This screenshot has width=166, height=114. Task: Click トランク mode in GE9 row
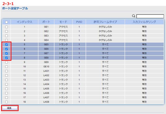coord(63,62)
